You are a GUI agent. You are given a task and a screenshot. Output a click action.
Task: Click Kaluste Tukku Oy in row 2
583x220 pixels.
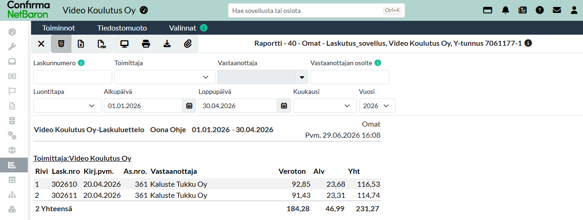(178, 195)
